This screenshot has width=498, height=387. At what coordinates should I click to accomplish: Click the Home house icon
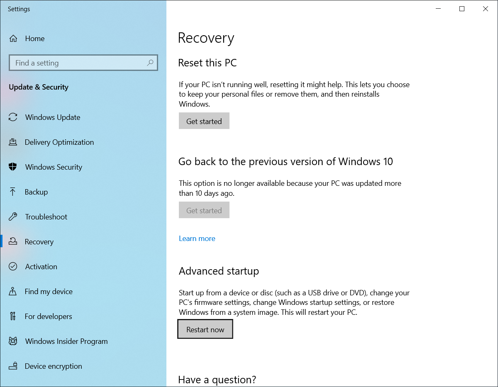click(13, 39)
